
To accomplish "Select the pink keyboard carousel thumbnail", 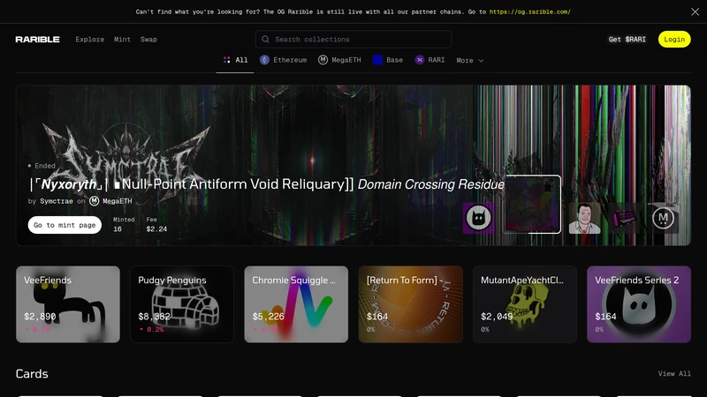I will tap(624, 218).
